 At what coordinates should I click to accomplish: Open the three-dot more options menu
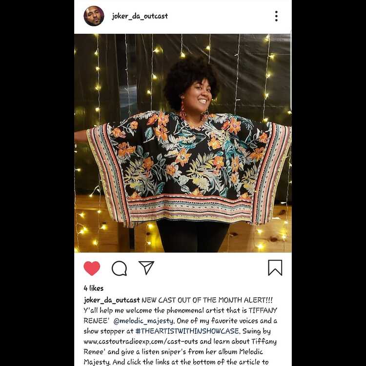[x=276, y=16]
